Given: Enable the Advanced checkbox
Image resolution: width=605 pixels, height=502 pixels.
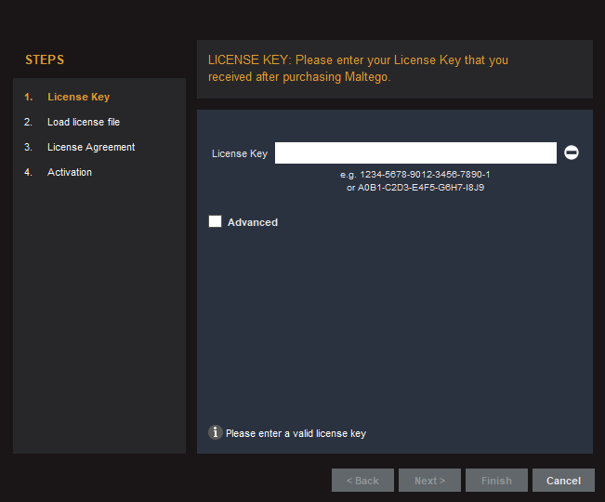Looking at the screenshot, I should pyautogui.click(x=216, y=221).
